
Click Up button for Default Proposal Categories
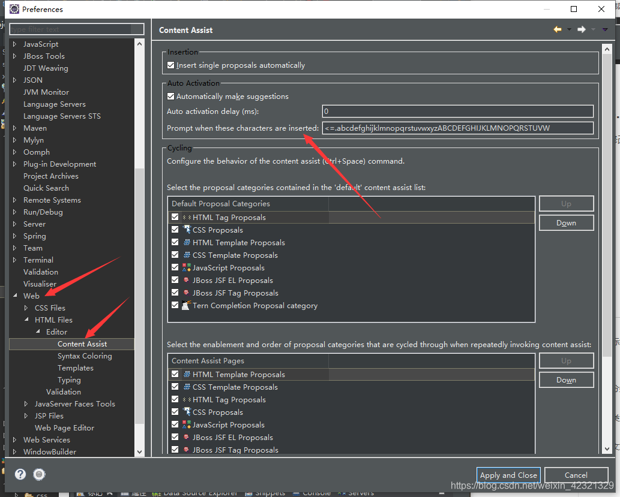[x=566, y=204]
